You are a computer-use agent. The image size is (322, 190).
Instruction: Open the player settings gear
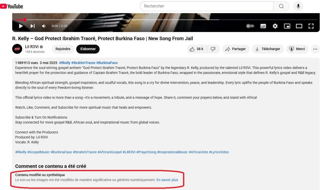point(275,26)
